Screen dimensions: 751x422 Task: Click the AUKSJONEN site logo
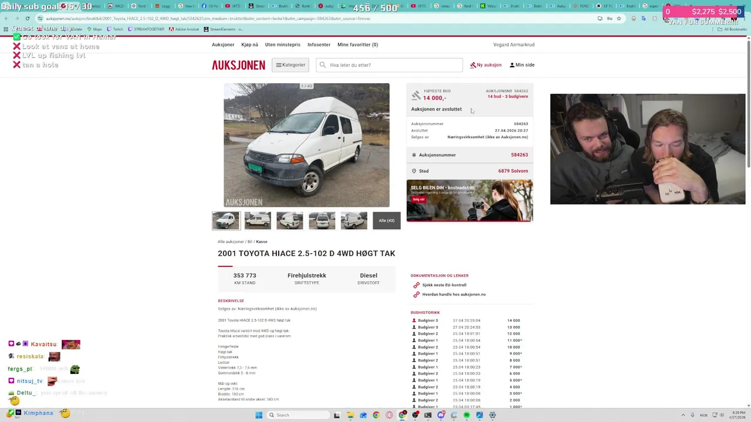click(238, 65)
